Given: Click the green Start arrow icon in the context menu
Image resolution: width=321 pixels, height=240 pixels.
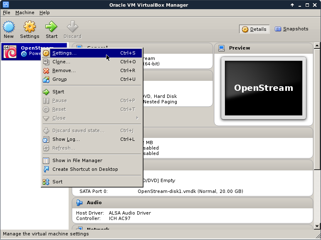Looking at the screenshot, I should click(46, 92).
